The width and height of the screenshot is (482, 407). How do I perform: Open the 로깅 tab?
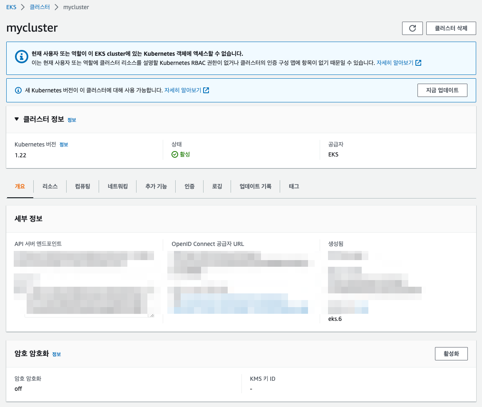pos(217,186)
